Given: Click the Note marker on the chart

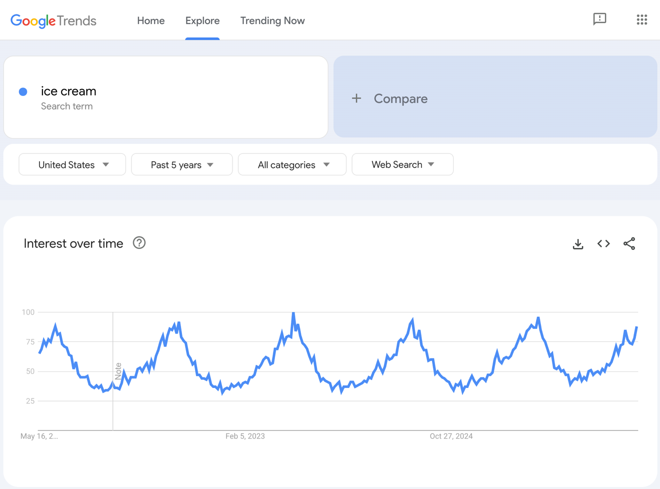Looking at the screenshot, I should (x=118, y=372).
